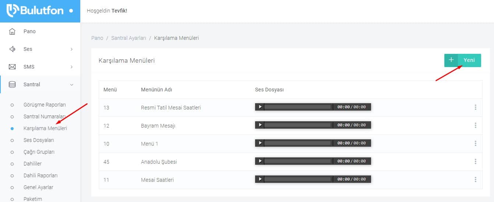This screenshot has width=494, height=202.
Task: Play the Mesai Saatleri audio file
Action: coord(260,179)
